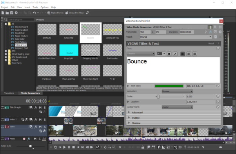Screen dimensions: 236x154
Task: Click the Make Movie button
Action: [55, 13]
